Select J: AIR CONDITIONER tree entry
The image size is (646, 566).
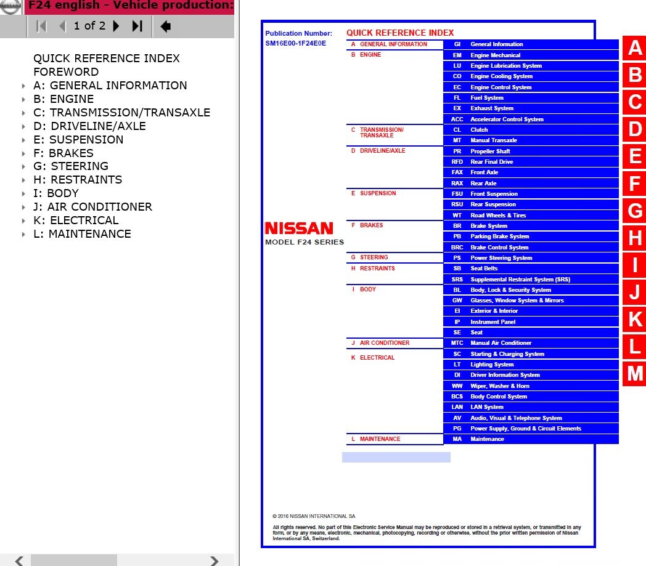point(92,207)
